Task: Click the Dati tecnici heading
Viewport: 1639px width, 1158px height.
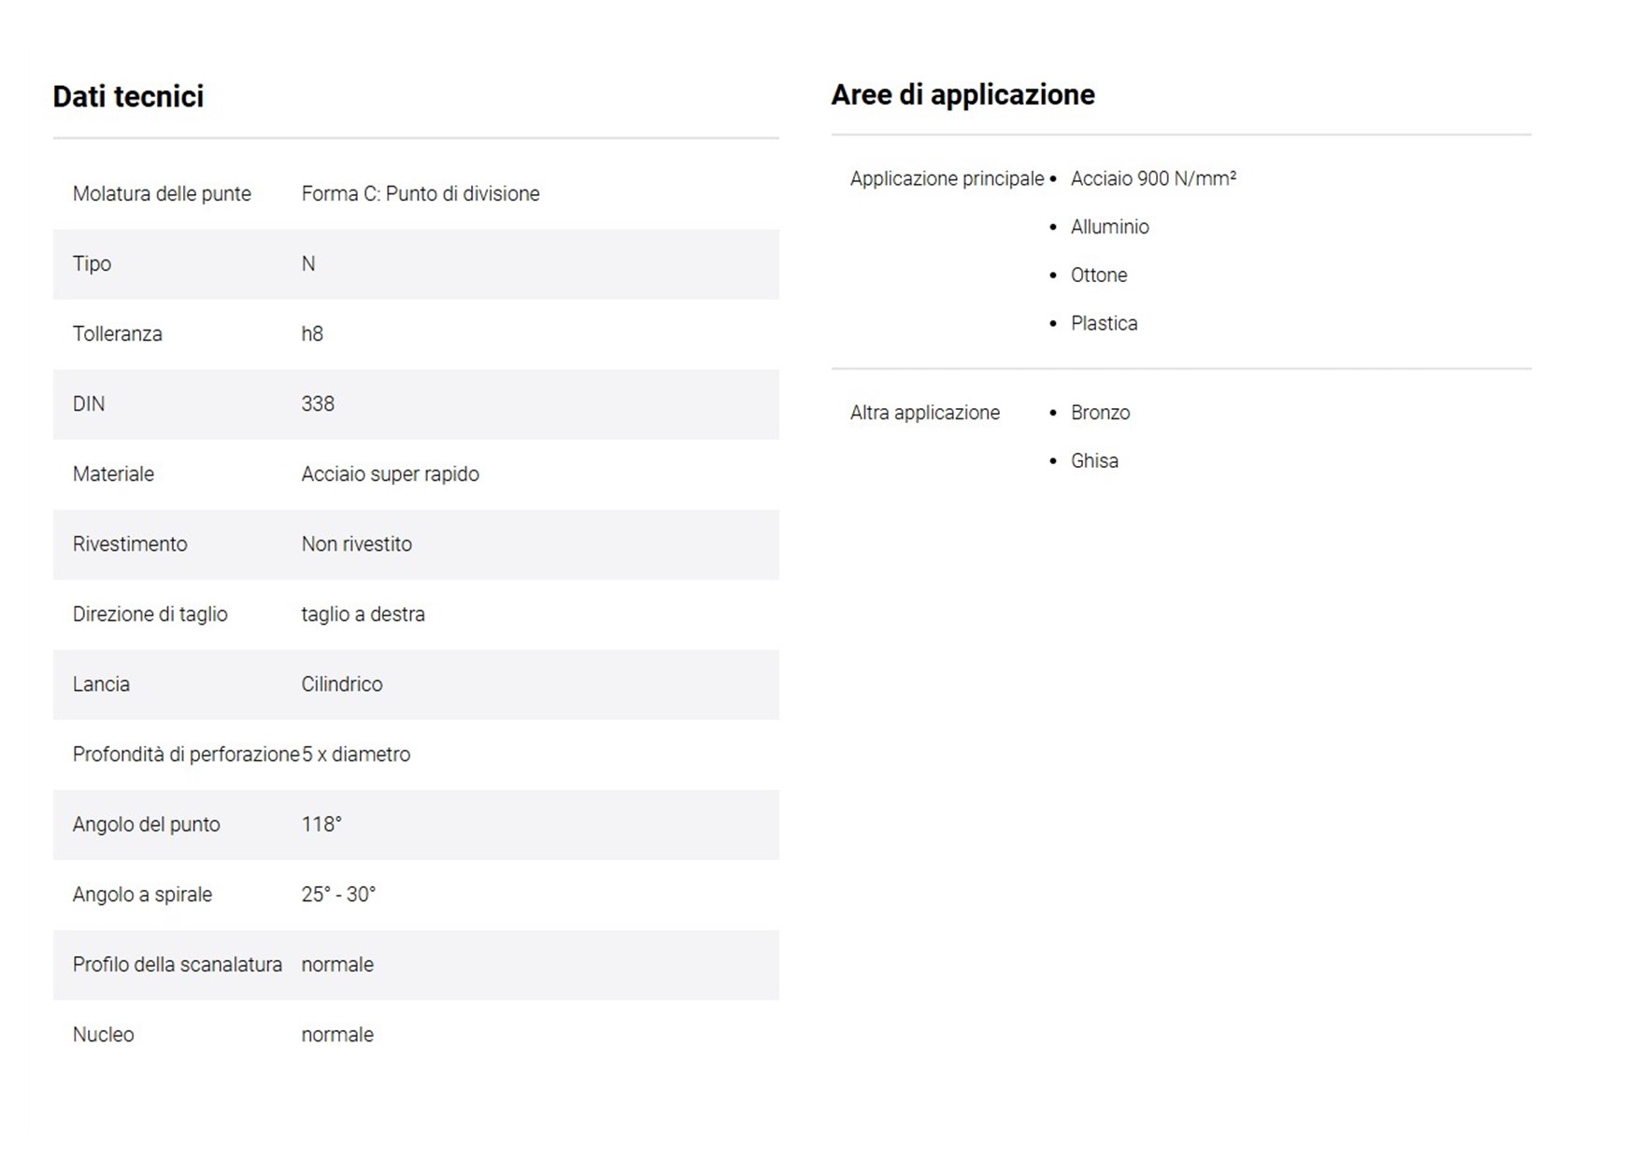Action: click(128, 96)
